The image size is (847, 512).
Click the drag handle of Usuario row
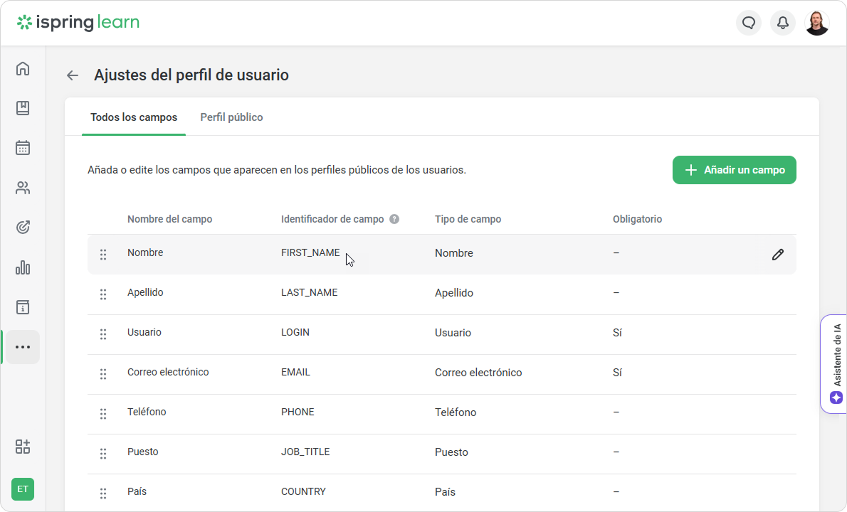click(x=103, y=334)
